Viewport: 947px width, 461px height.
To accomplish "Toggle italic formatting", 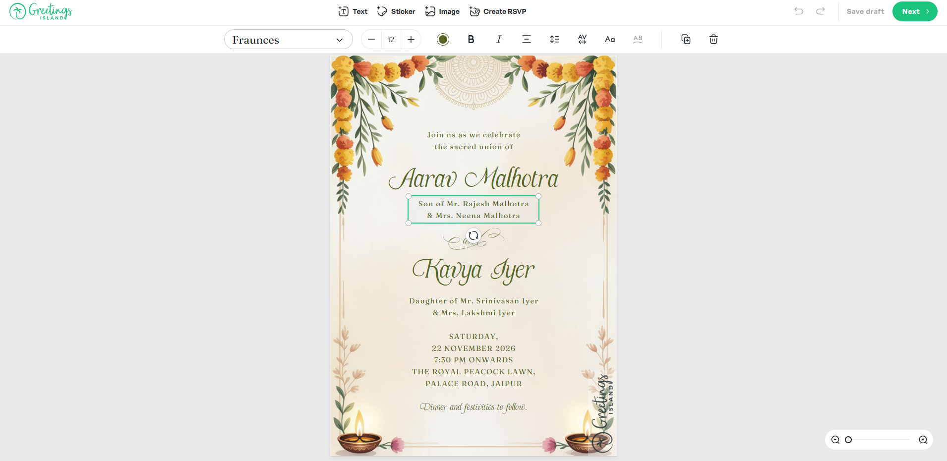I will 499,40.
